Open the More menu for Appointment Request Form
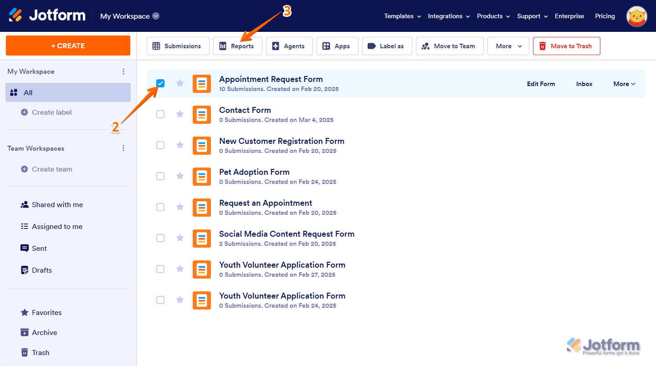The image size is (656, 366). [624, 84]
